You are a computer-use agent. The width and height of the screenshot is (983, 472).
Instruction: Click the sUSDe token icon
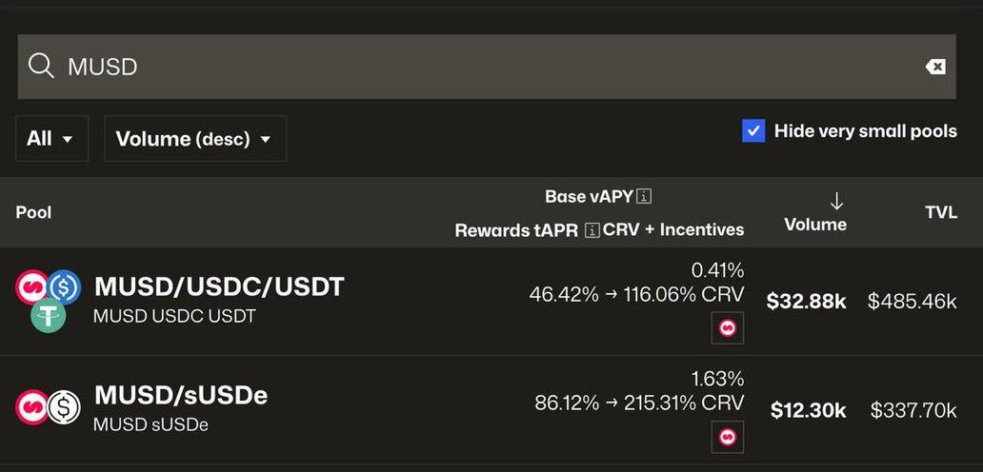point(64,407)
